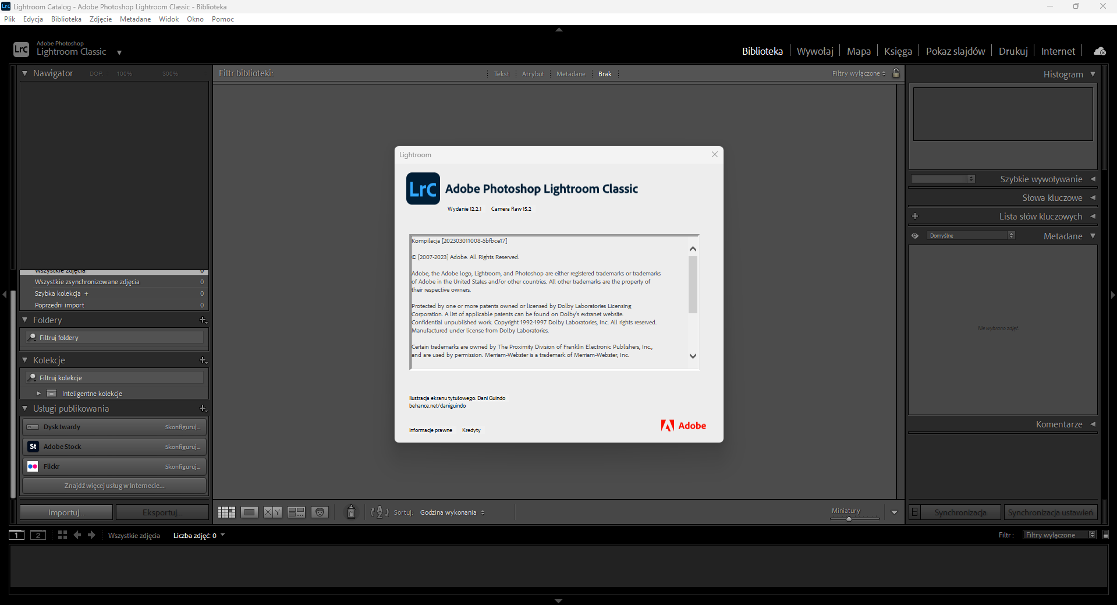Go forward with the filmstrip right arrow

[91, 535]
